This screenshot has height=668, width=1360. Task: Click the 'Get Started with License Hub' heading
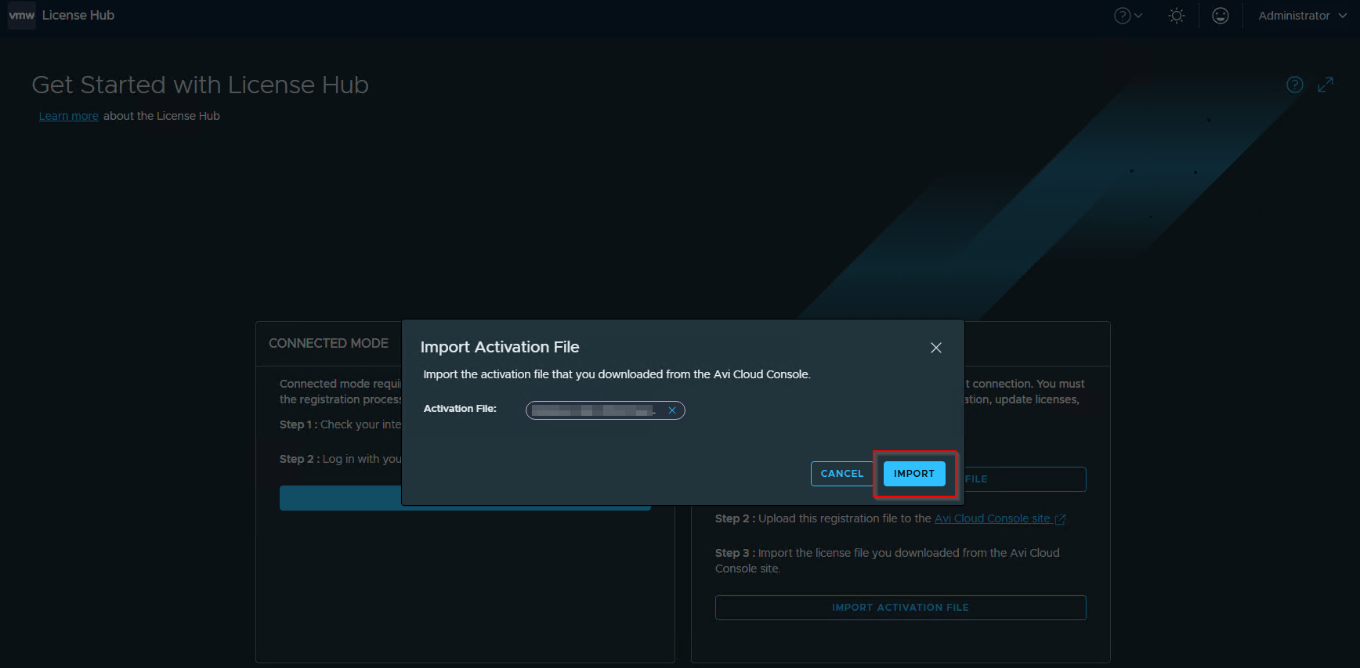201,85
